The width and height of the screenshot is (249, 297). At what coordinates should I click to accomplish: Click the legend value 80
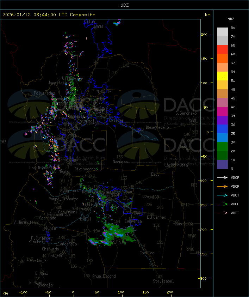[233, 28]
